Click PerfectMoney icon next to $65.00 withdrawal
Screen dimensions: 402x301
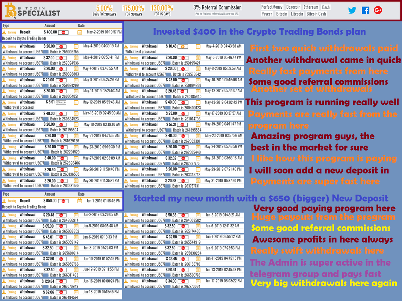pos(61,227)
